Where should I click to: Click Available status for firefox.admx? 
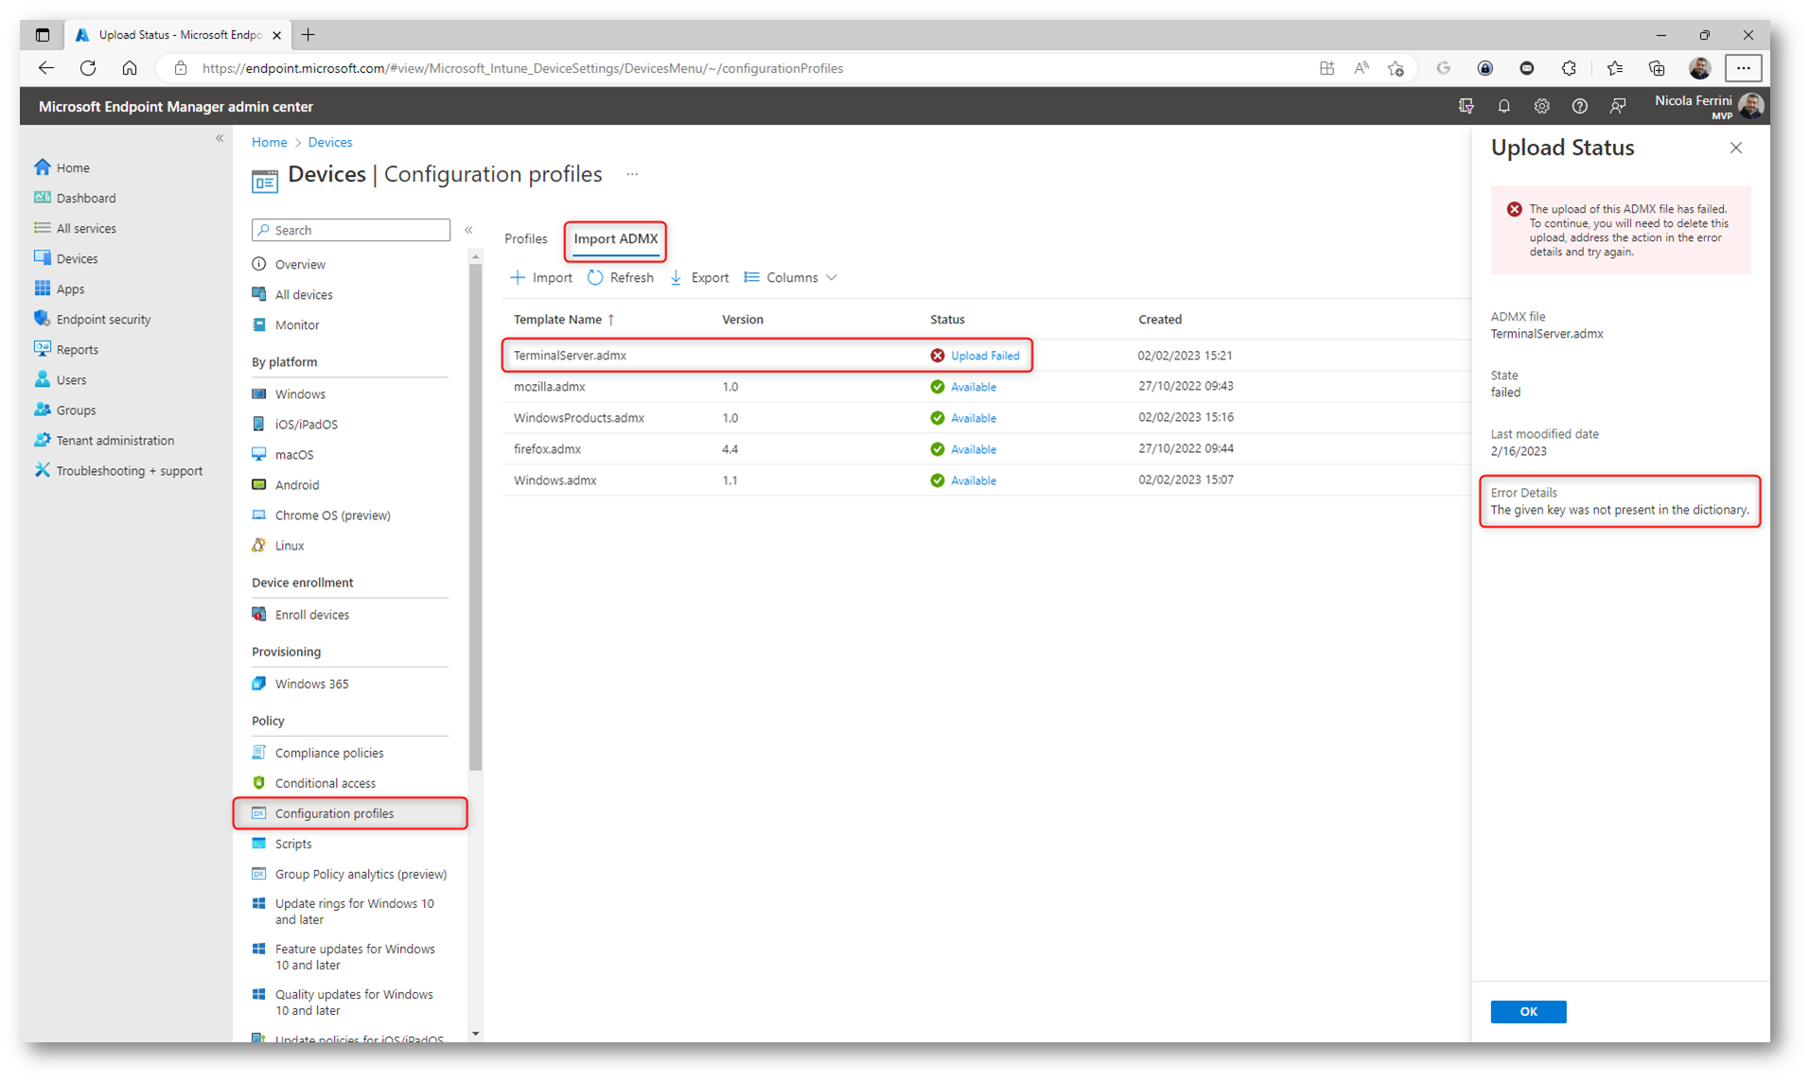pos(973,449)
